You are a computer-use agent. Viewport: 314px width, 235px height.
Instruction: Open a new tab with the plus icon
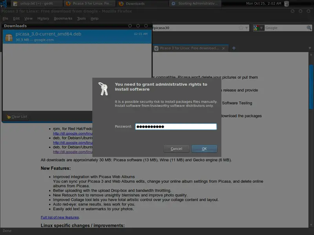(234, 48)
